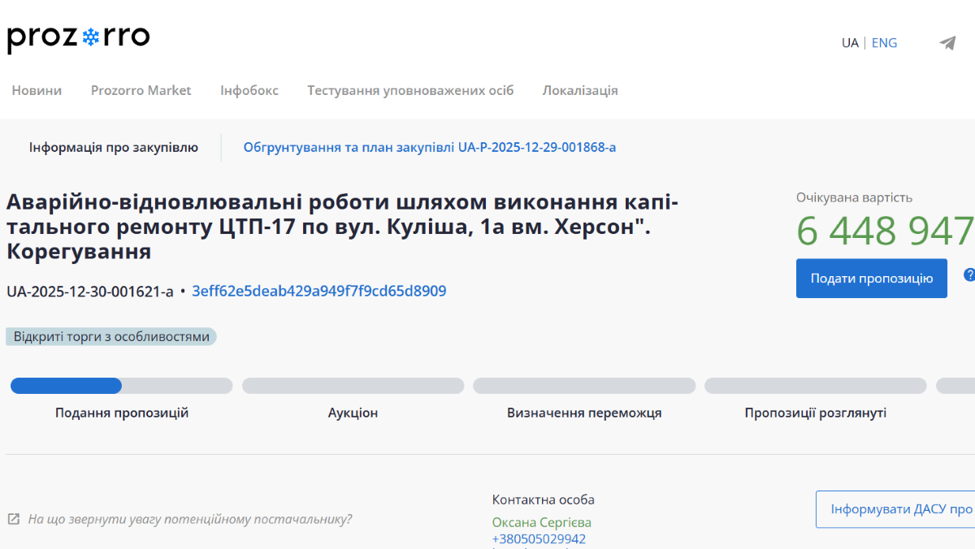975x549 pixels.
Task: Click the Відкриті торги з особливостями badge
Action: [111, 336]
